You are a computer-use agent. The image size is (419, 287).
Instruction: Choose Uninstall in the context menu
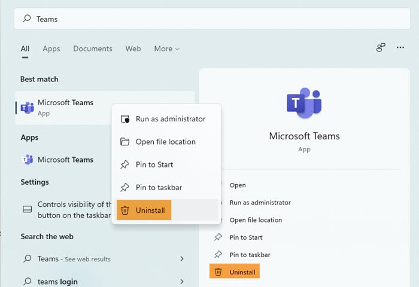tap(168, 210)
